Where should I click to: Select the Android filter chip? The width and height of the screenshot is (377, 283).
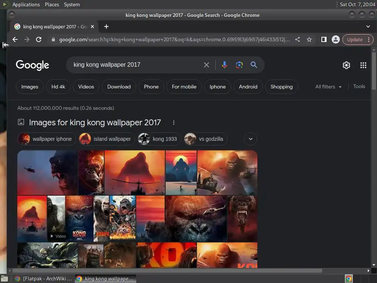pos(248,87)
